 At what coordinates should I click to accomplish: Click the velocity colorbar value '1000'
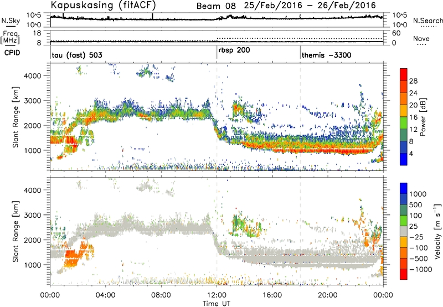[x=418, y=194]
